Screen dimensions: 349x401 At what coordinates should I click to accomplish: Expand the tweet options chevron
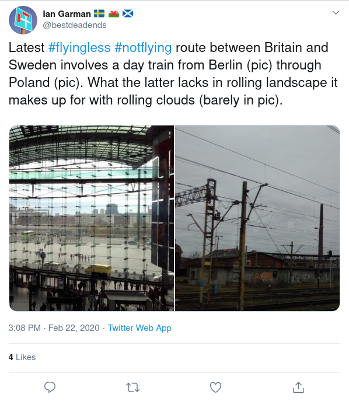(336, 13)
